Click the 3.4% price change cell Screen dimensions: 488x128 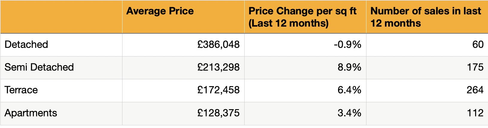(x=349, y=113)
